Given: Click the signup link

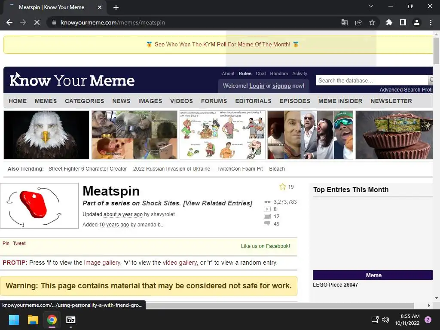Looking at the screenshot, I should point(281,86).
